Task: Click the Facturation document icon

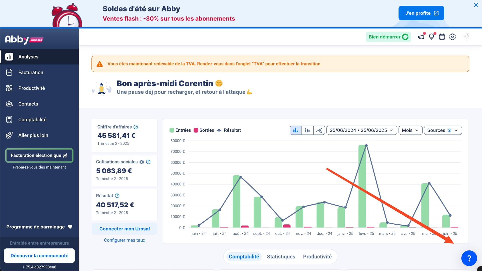Action: (x=9, y=72)
